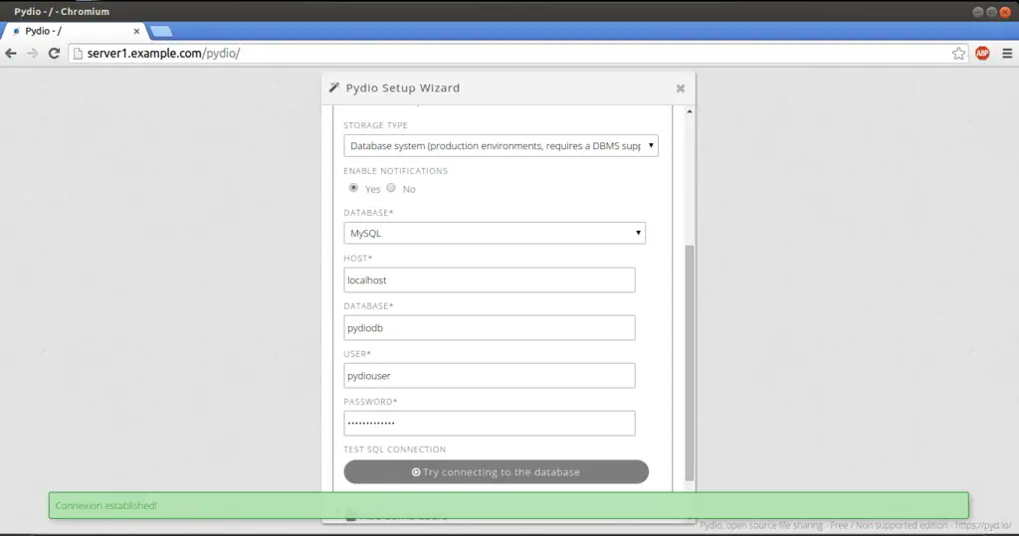1019x536 pixels.
Task: Click the address bar URL
Action: point(164,54)
